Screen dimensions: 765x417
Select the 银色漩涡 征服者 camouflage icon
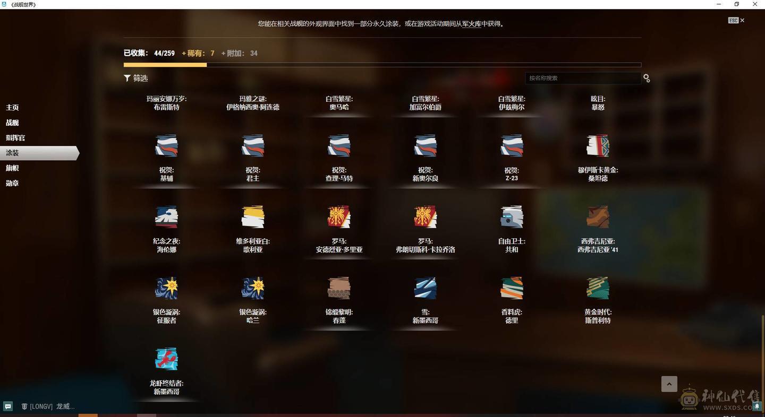(166, 288)
